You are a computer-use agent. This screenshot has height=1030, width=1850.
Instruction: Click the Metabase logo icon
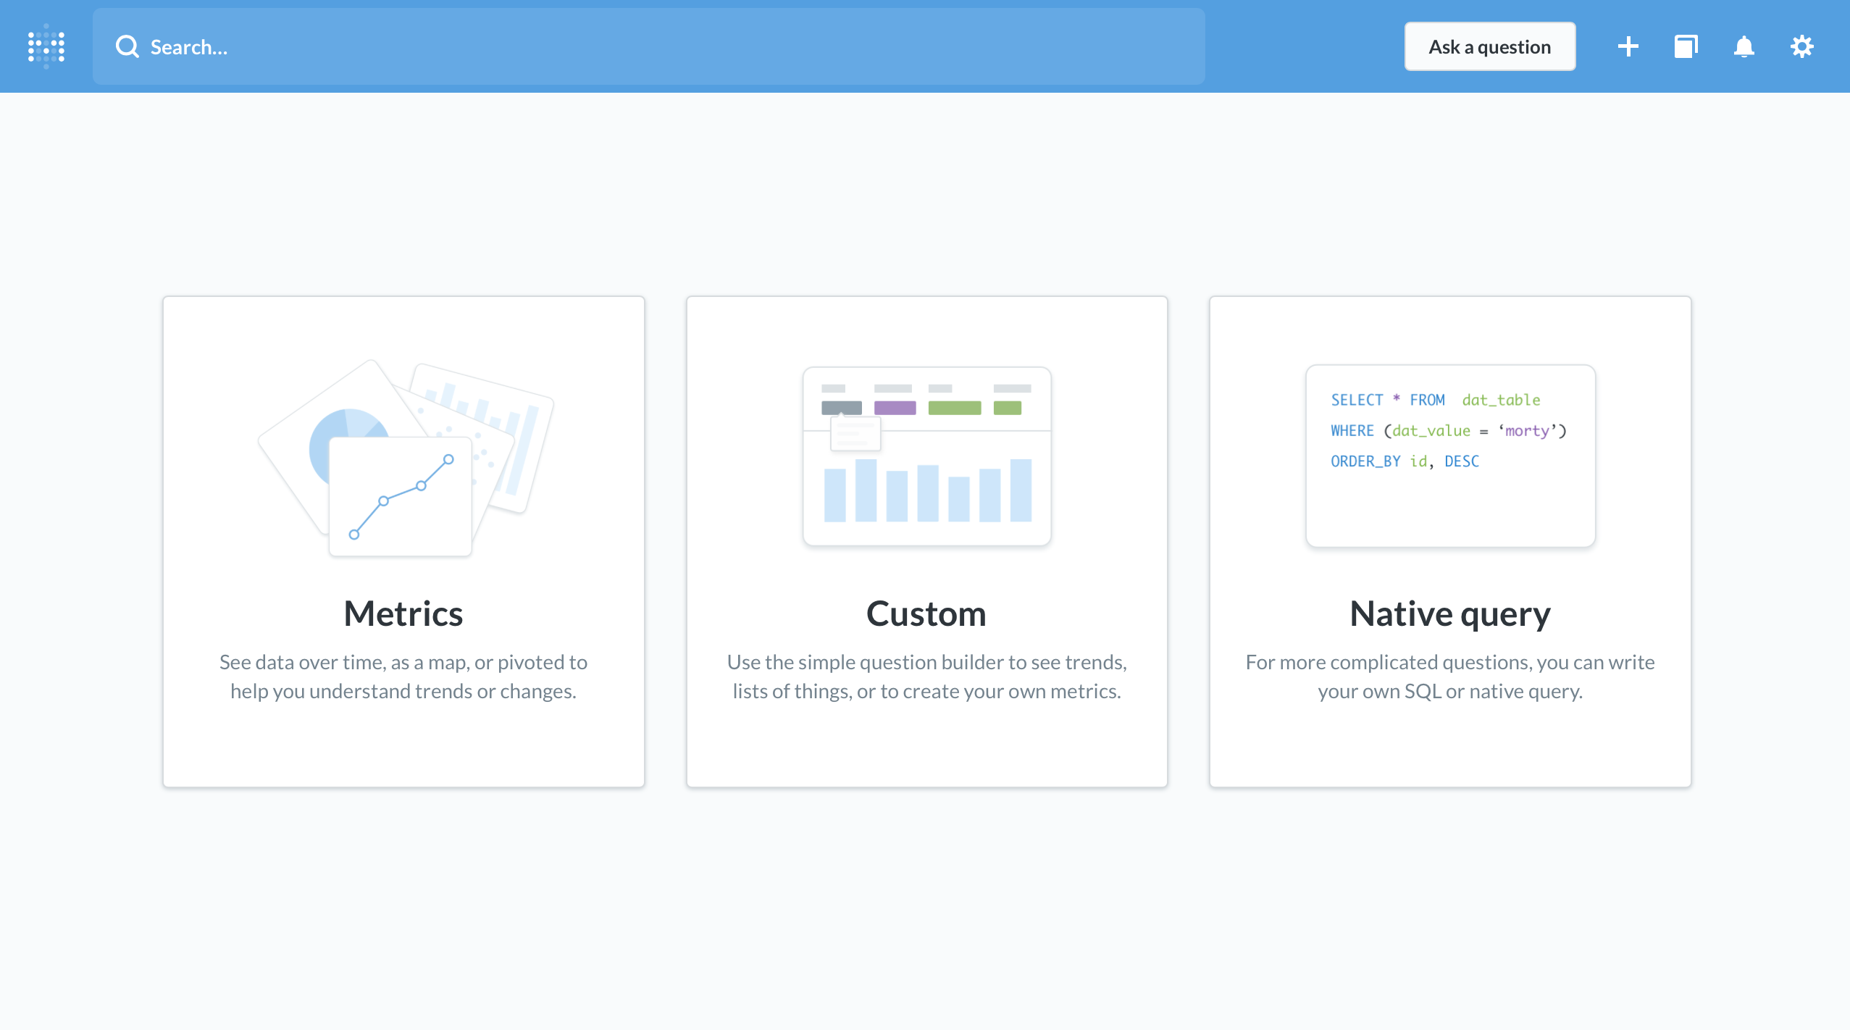click(46, 46)
